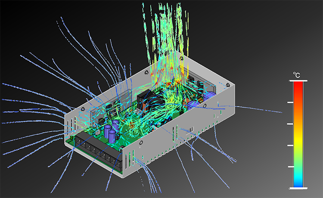
Task: Click the black terminal block connector
Action: click(98, 151)
